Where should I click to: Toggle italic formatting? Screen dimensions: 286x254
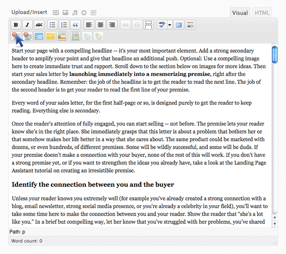click(x=28, y=25)
